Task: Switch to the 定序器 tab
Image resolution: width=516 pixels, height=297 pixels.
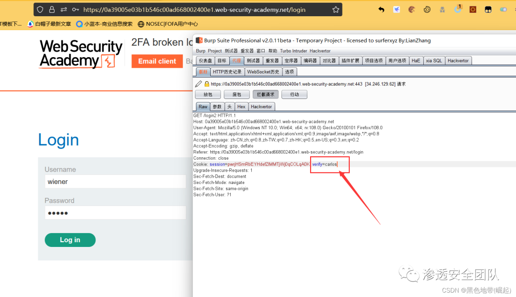Action: pos(291,61)
